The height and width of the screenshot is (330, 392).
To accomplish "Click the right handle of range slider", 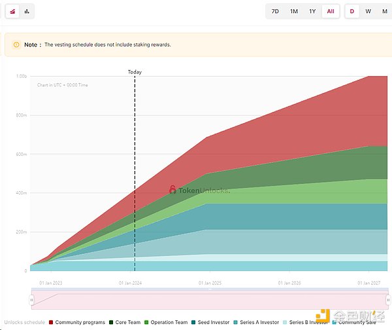I will 387,299.
